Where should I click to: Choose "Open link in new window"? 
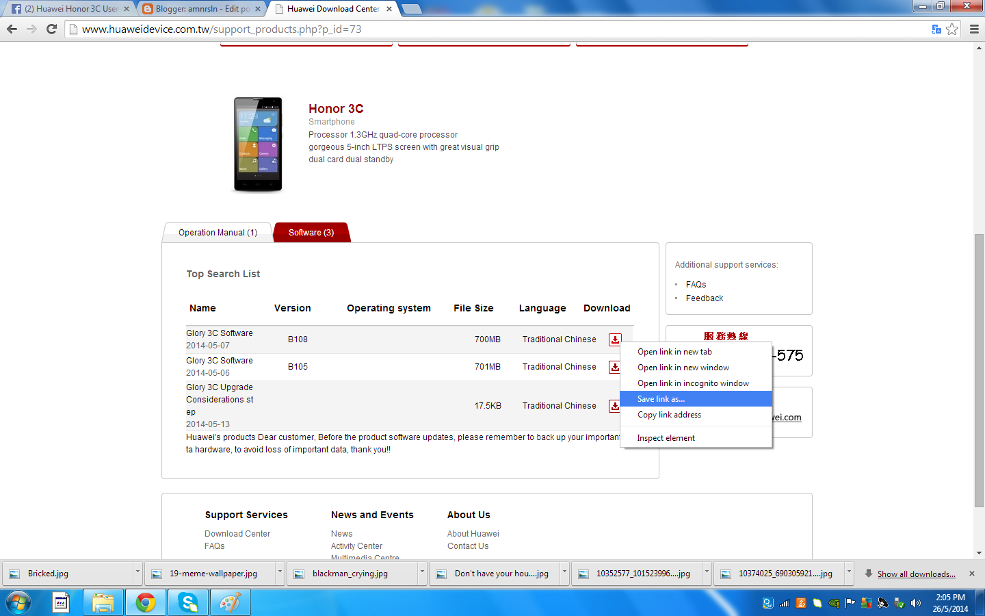(696, 368)
